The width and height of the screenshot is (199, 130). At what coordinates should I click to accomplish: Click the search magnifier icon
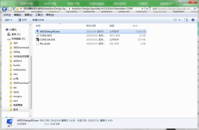195,9
